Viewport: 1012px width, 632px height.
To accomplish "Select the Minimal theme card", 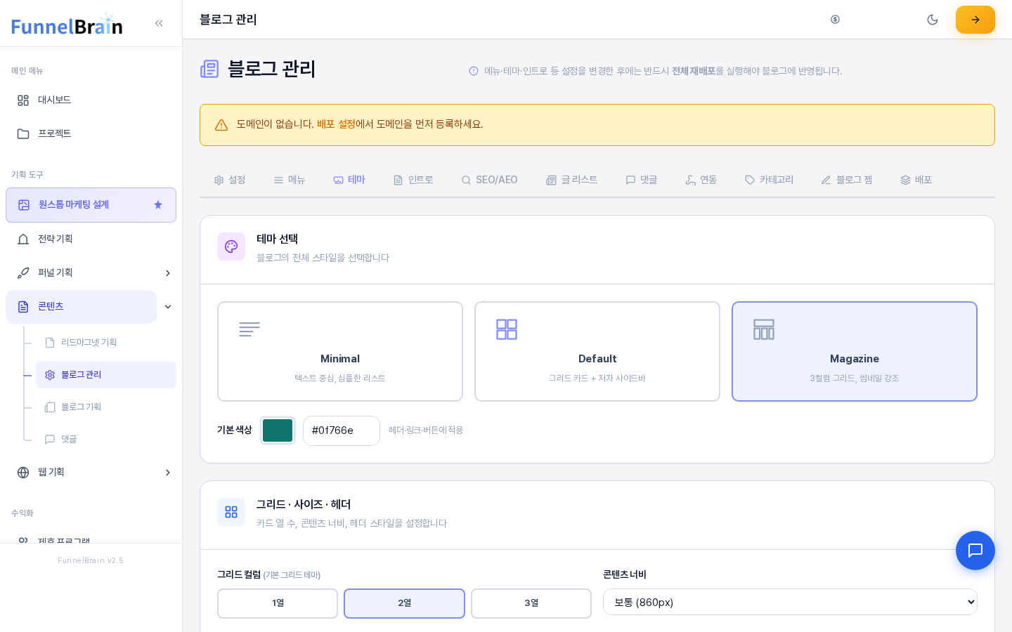I will pos(340,351).
